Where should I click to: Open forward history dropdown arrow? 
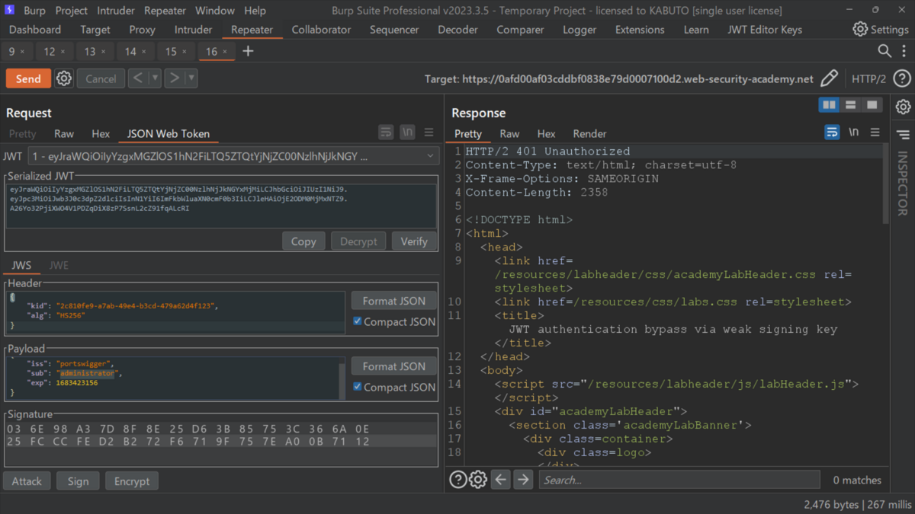(x=191, y=78)
